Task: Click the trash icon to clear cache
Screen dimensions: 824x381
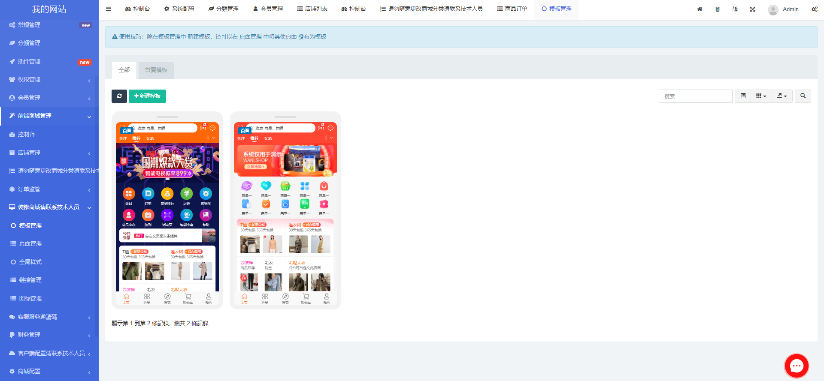Action: [718, 9]
